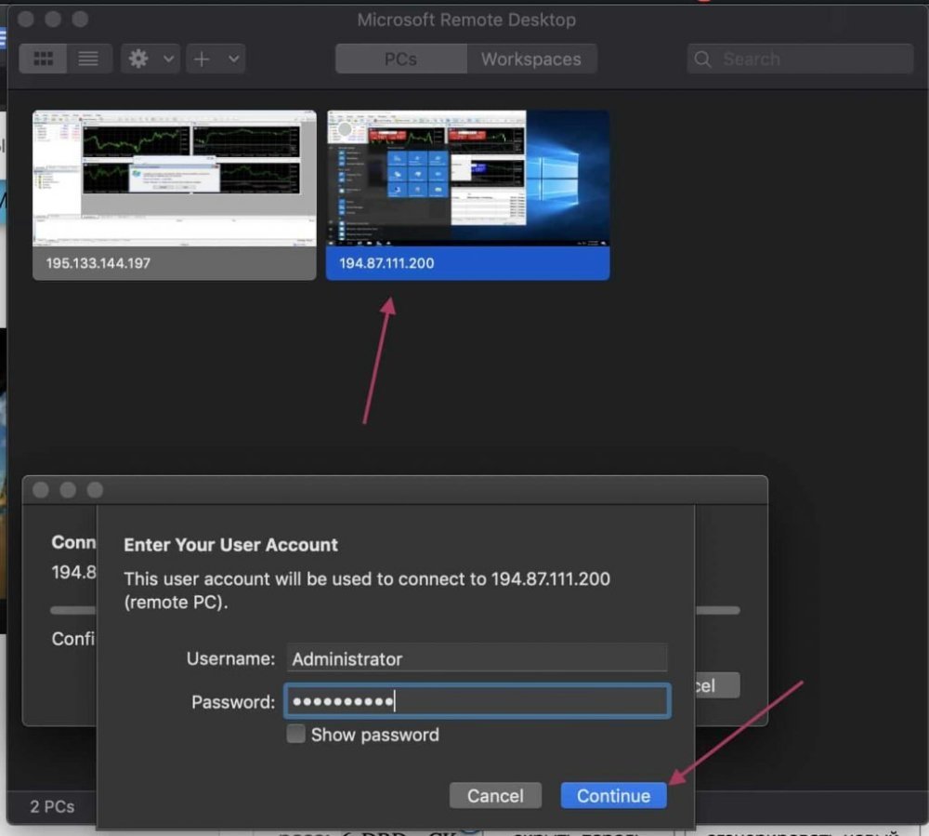Click the Username field with Administrator

click(477, 658)
